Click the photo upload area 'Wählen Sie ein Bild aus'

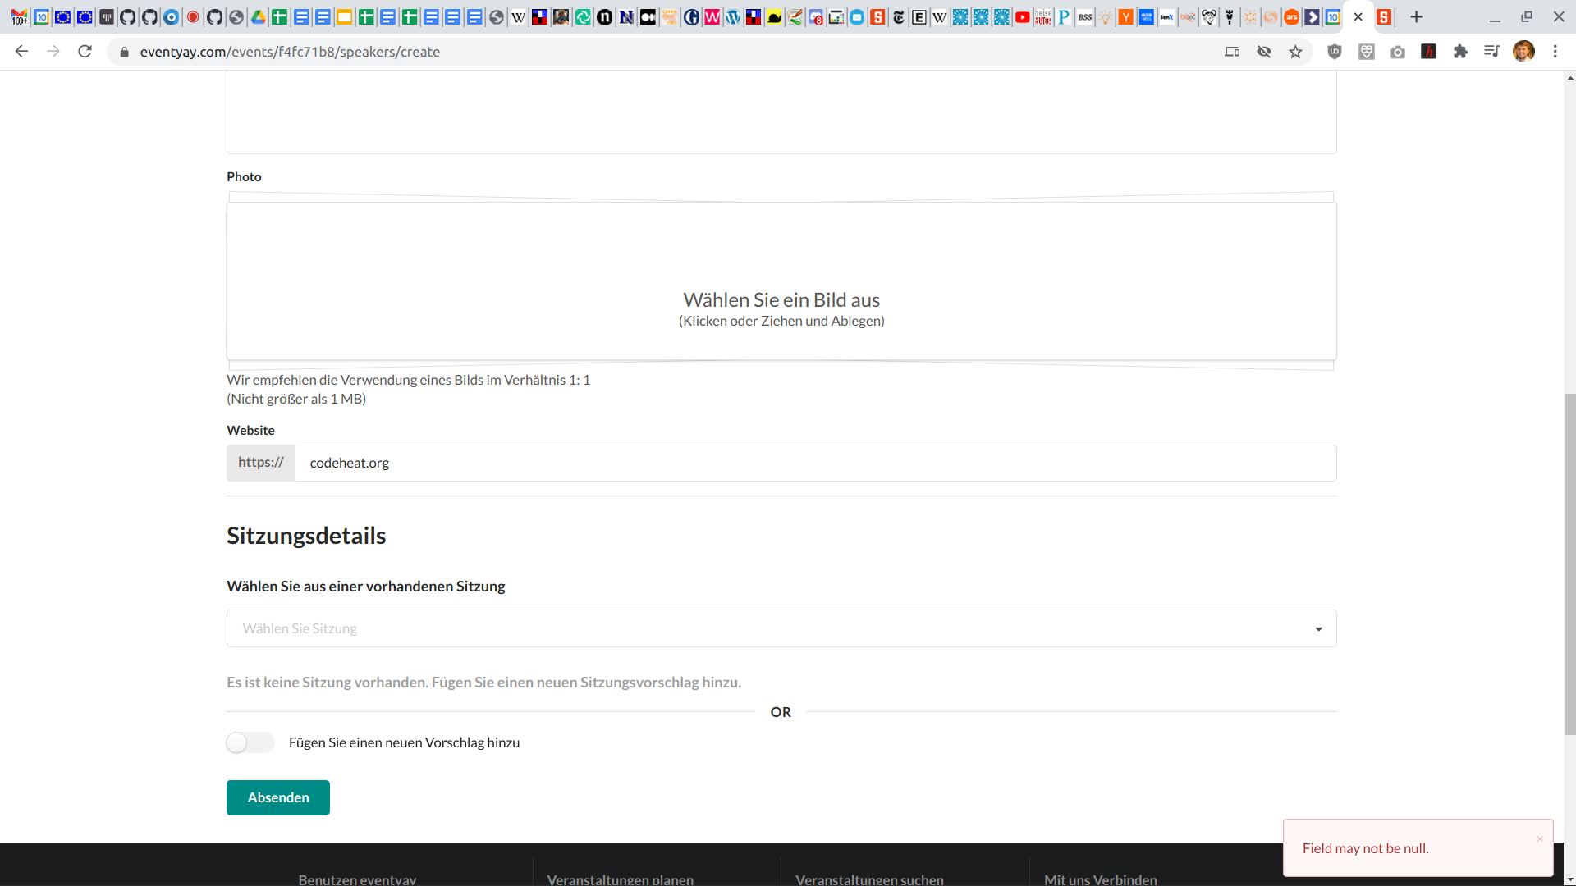(x=780, y=299)
